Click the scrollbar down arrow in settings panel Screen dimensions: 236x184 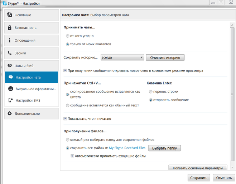pyautogui.click(x=232, y=167)
